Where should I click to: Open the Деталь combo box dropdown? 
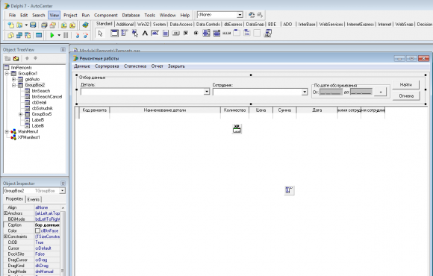tap(207, 92)
